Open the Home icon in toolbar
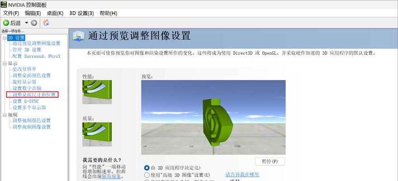 [x=46, y=23]
